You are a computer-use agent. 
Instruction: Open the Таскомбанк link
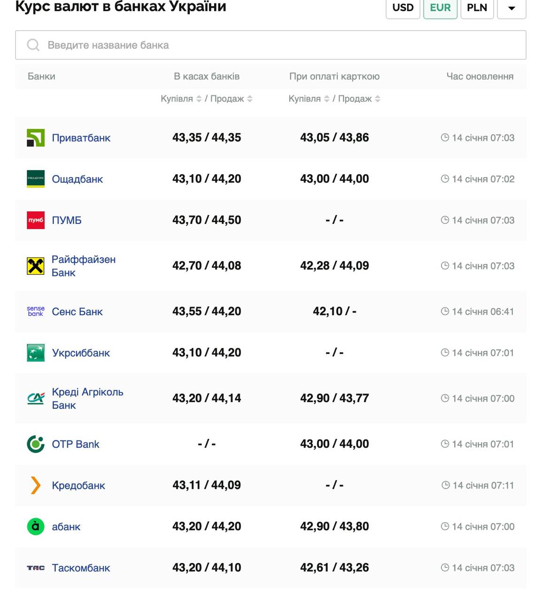coord(81,568)
